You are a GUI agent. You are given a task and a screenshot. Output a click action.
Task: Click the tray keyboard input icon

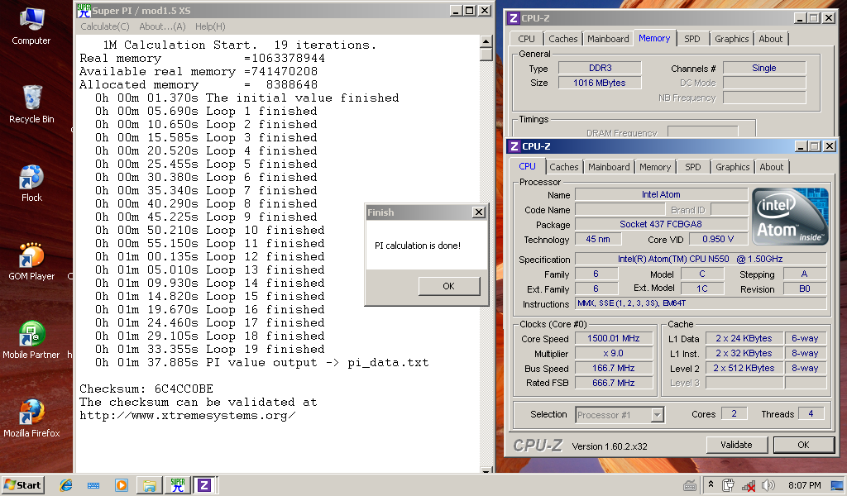(x=690, y=486)
